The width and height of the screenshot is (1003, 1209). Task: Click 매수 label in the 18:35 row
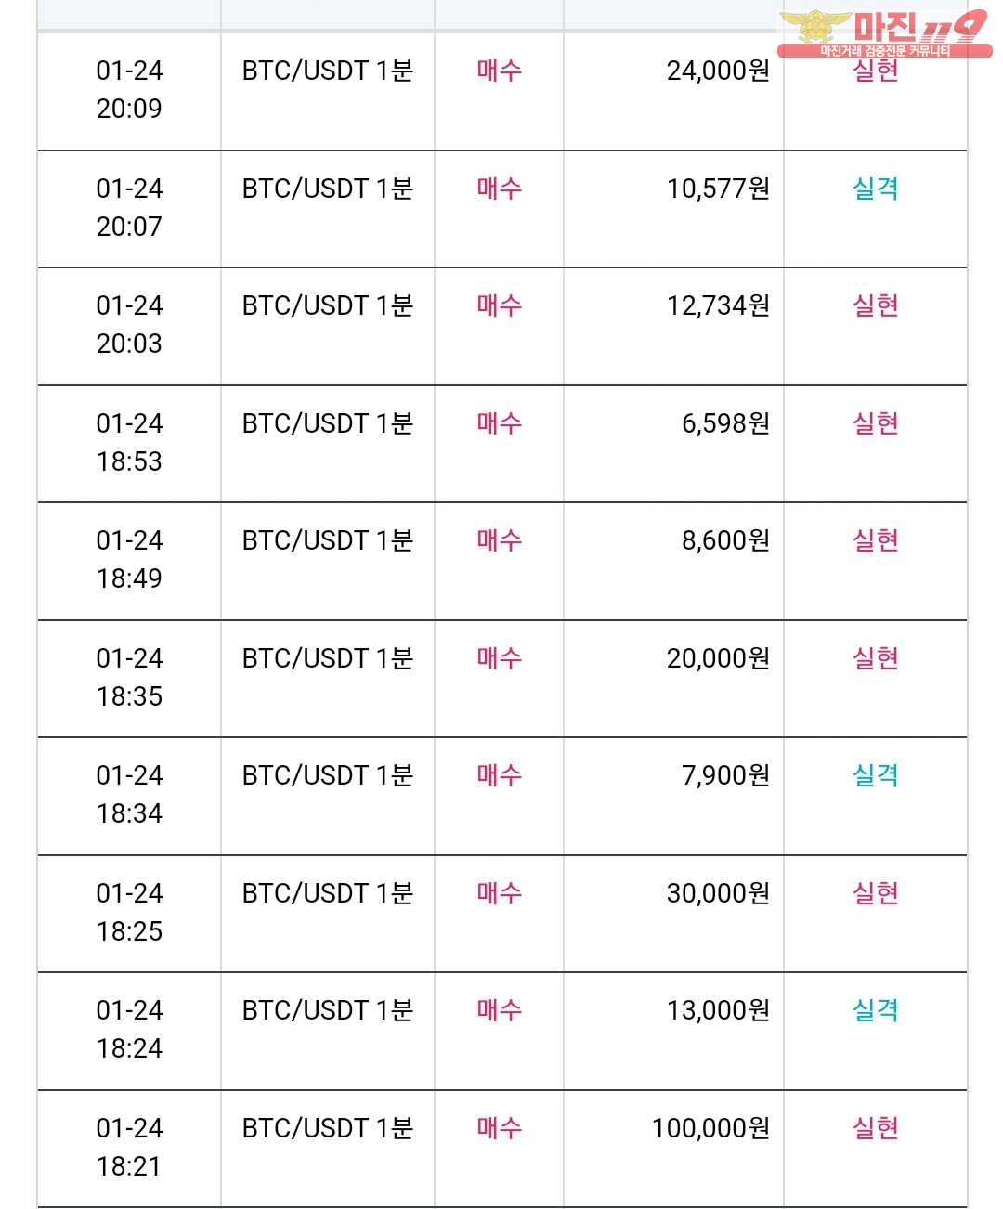tap(499, 658)
